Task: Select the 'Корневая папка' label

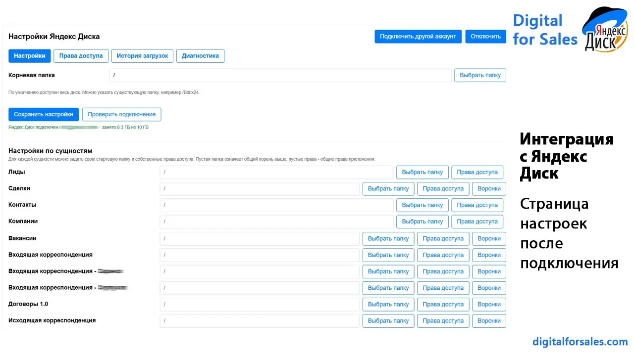Action: (32, 75)
